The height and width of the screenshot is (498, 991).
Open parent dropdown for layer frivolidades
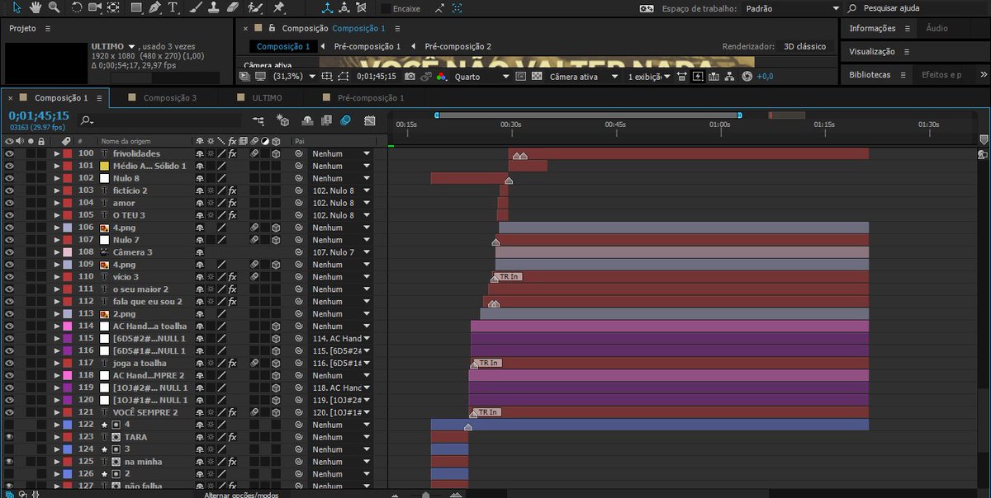coord(340,153)
